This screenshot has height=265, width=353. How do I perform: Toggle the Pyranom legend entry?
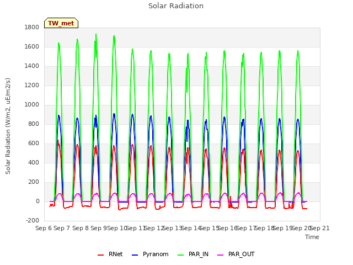(x=150, y=254)
